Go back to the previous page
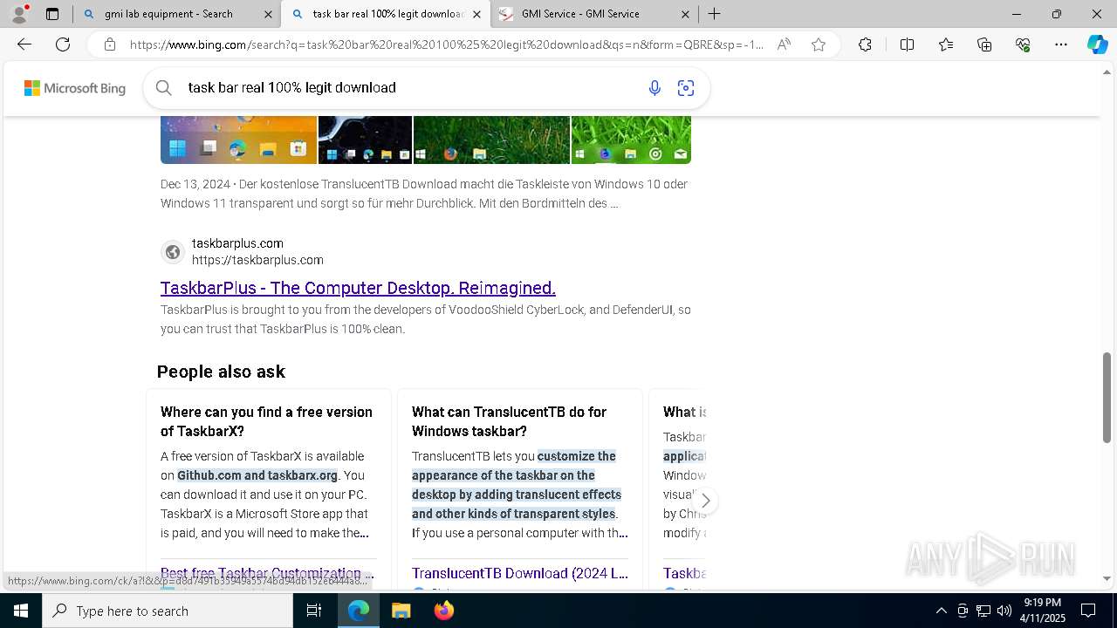Image resolution: width=1117 pixels, height=628 pixels. click(x=24, y=44)
